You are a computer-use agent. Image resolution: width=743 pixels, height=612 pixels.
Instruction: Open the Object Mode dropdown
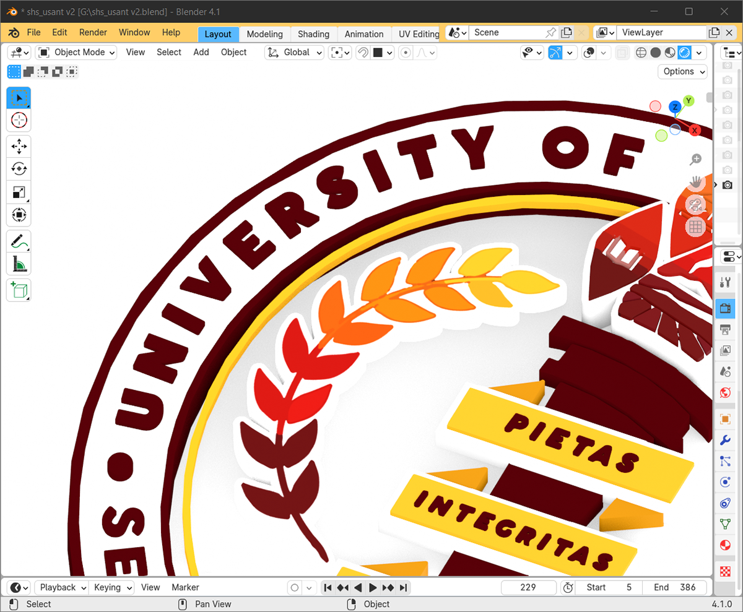point(76,53)
